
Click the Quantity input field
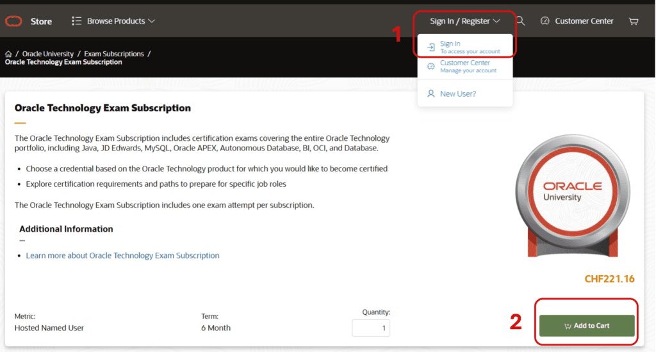(370, 328)
